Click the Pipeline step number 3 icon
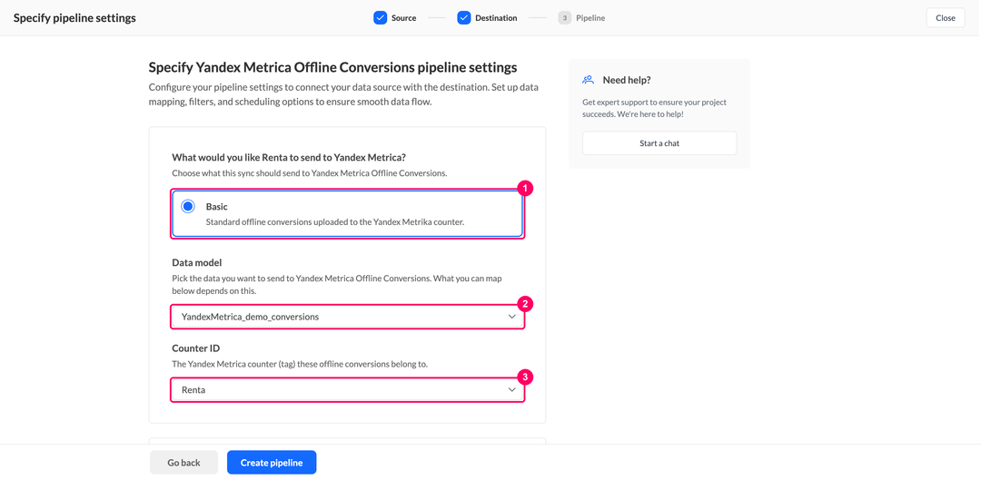The image size is (981, 480). click(564, 18)
